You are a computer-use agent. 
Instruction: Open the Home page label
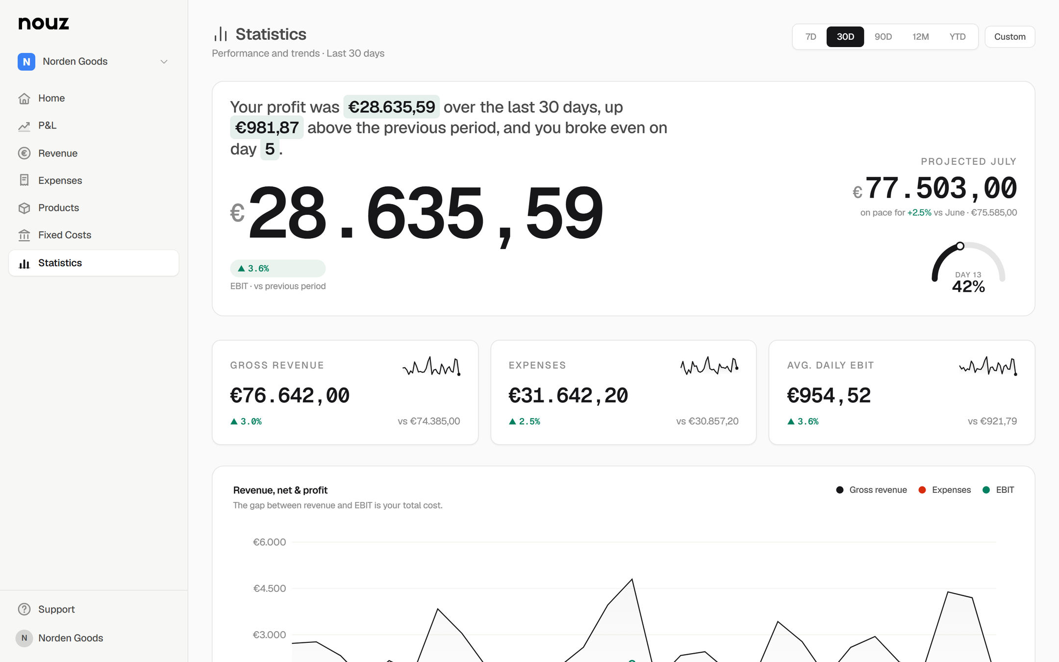point(51,98)
